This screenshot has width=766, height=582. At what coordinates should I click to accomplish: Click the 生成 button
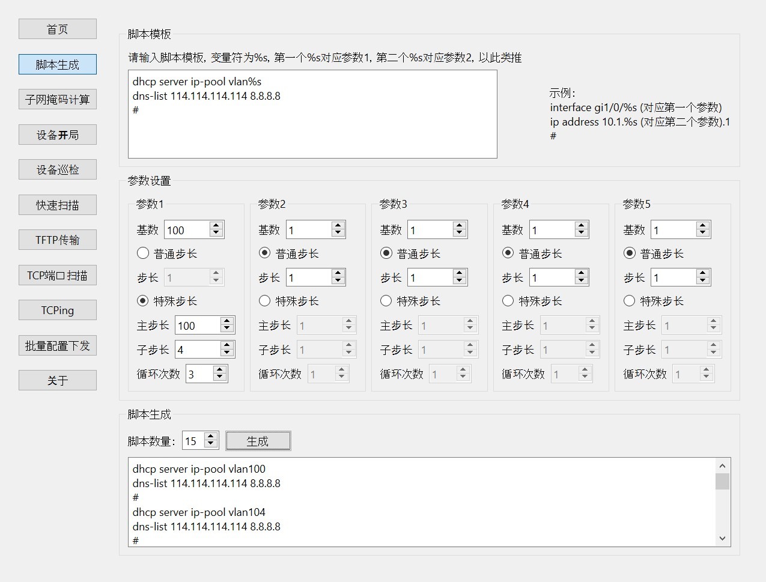point(258,441)
